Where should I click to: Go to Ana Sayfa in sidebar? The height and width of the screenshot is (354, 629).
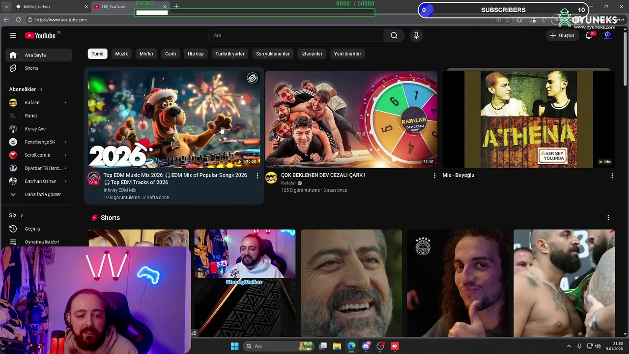(x=39, y=55)
